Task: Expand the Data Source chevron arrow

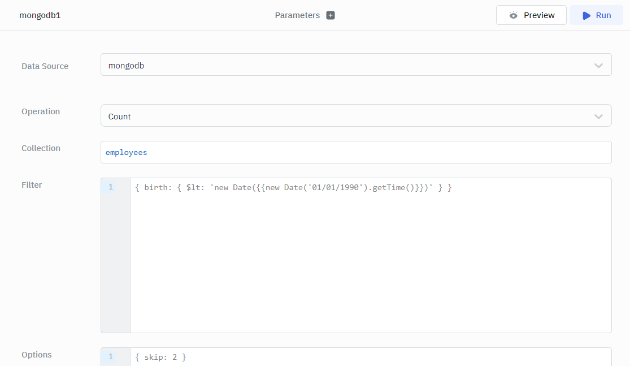Action: pos(598,66)
